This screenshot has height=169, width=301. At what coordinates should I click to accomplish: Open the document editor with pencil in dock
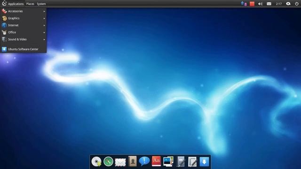(x=192, y=161)
